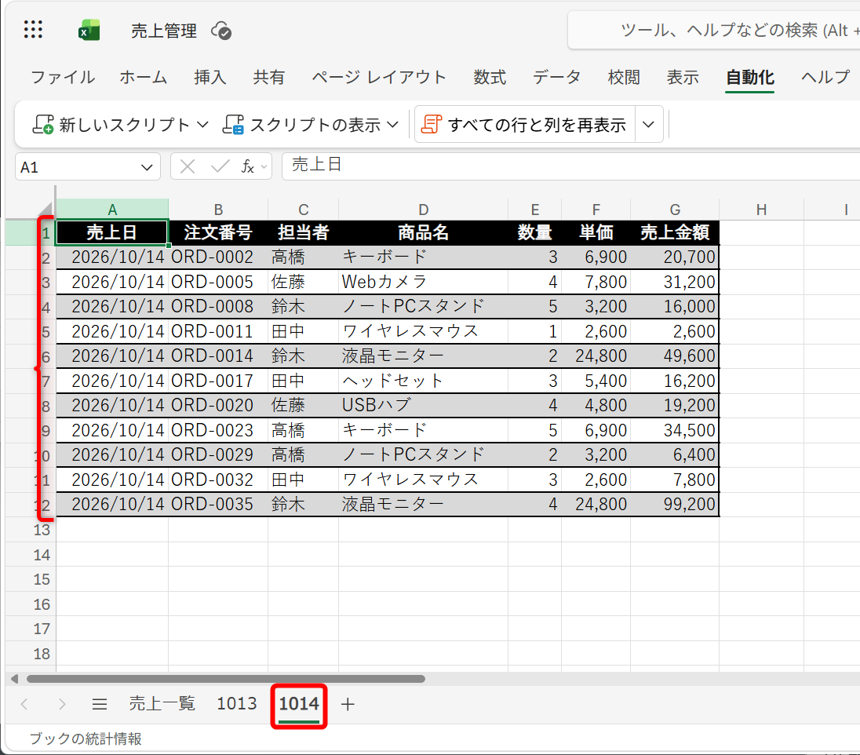This screenshot has width=860, height=755.
Task: Click the search box ツール、ヘルプなどの検索
Action: click(x=714, y=30)
